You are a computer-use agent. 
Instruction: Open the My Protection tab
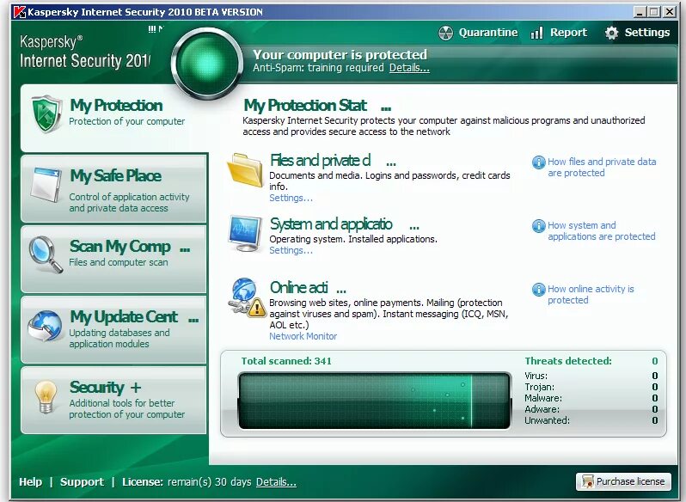[x=113, y=118]
